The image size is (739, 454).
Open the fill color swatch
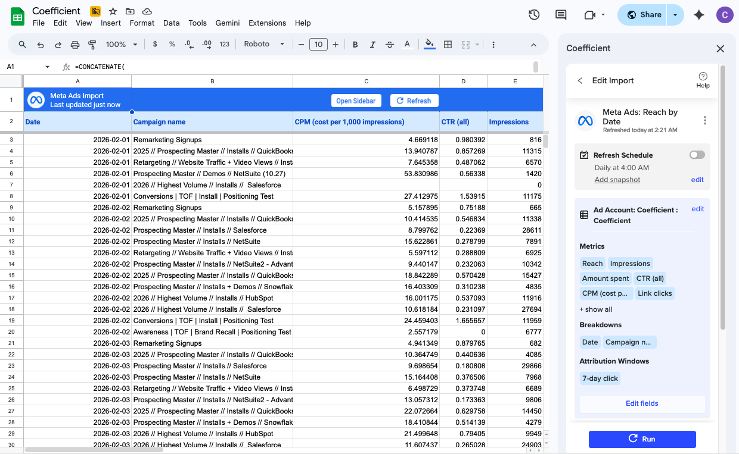(430, 44)
